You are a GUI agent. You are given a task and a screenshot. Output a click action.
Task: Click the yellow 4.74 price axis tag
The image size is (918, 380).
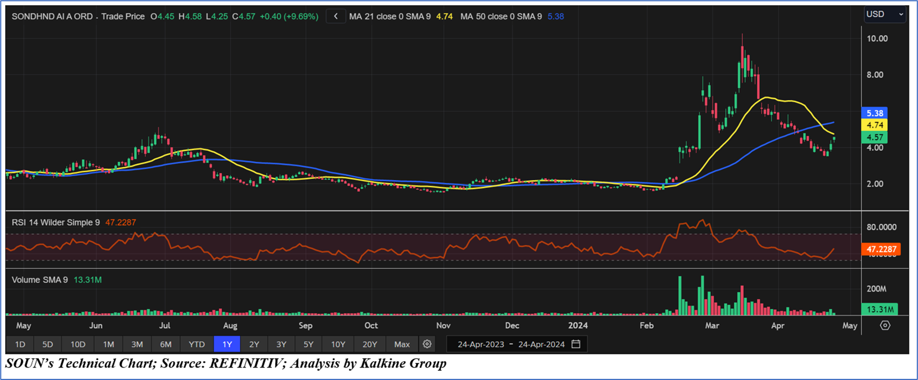point(875,125)
